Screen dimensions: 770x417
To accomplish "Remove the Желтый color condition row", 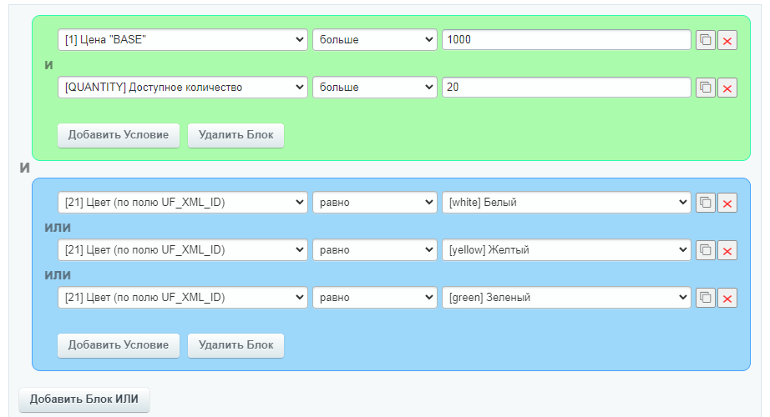I will click(x=727, y=250).
